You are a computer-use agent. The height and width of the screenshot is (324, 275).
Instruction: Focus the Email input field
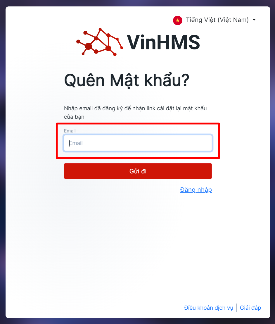coord(138,143)
